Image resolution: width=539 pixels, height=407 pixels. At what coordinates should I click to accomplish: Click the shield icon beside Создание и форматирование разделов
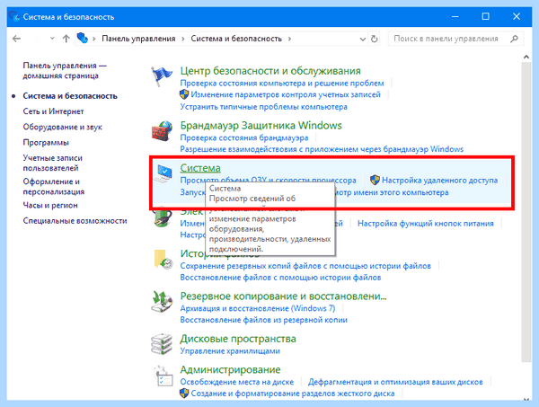[x=184, y=394]
